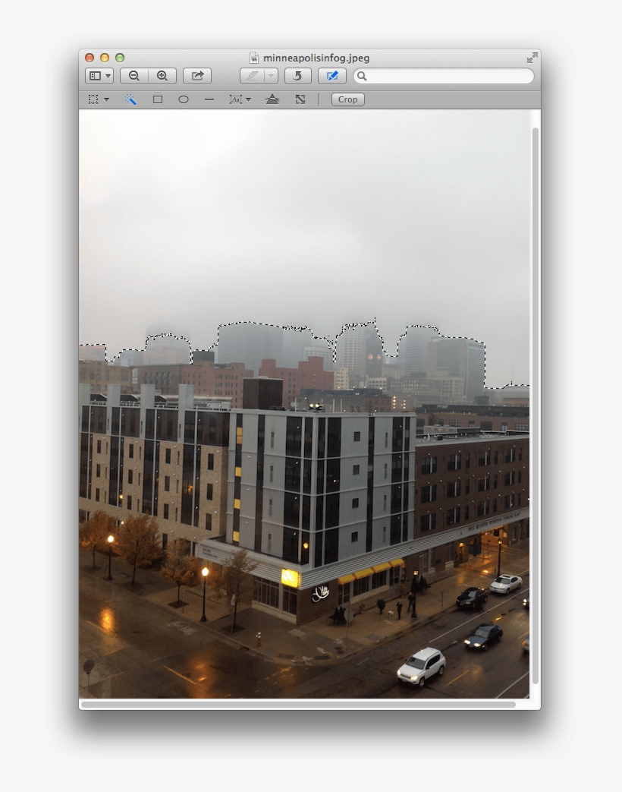Toggle the annotate pen tool

(252, 76)
